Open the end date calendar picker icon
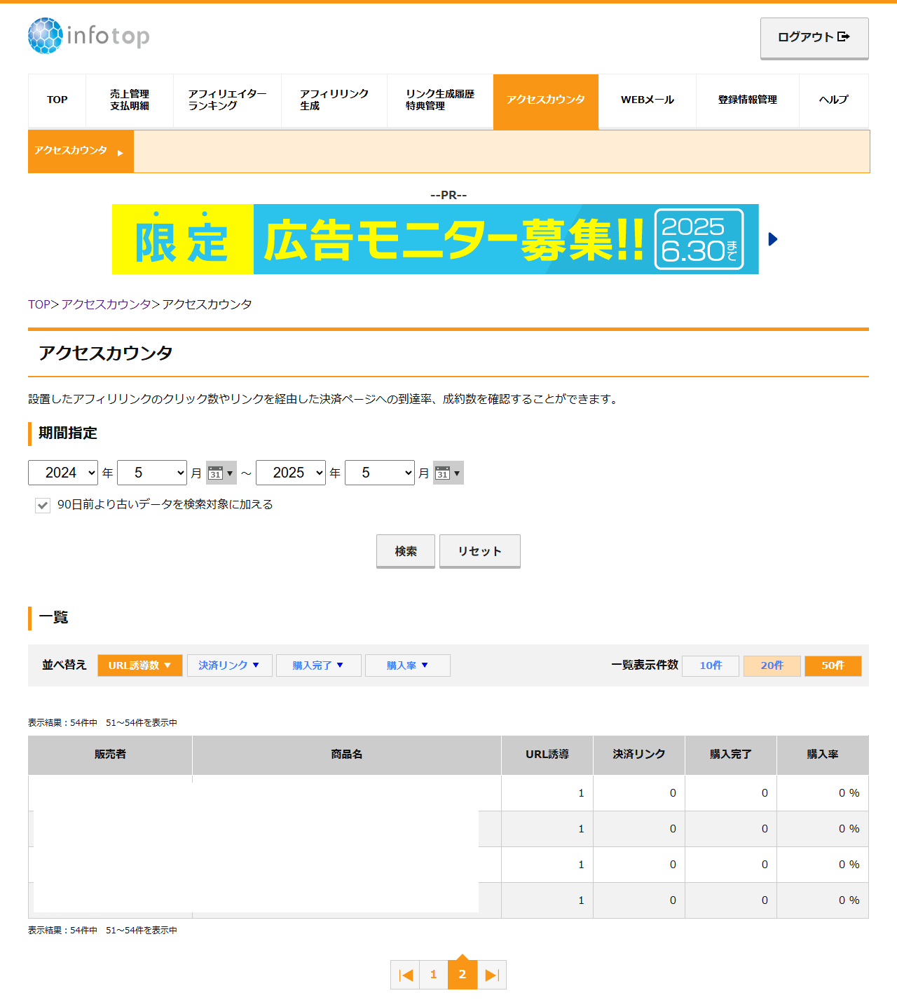This screenshot has width=897, height=1000. point(448,473)
